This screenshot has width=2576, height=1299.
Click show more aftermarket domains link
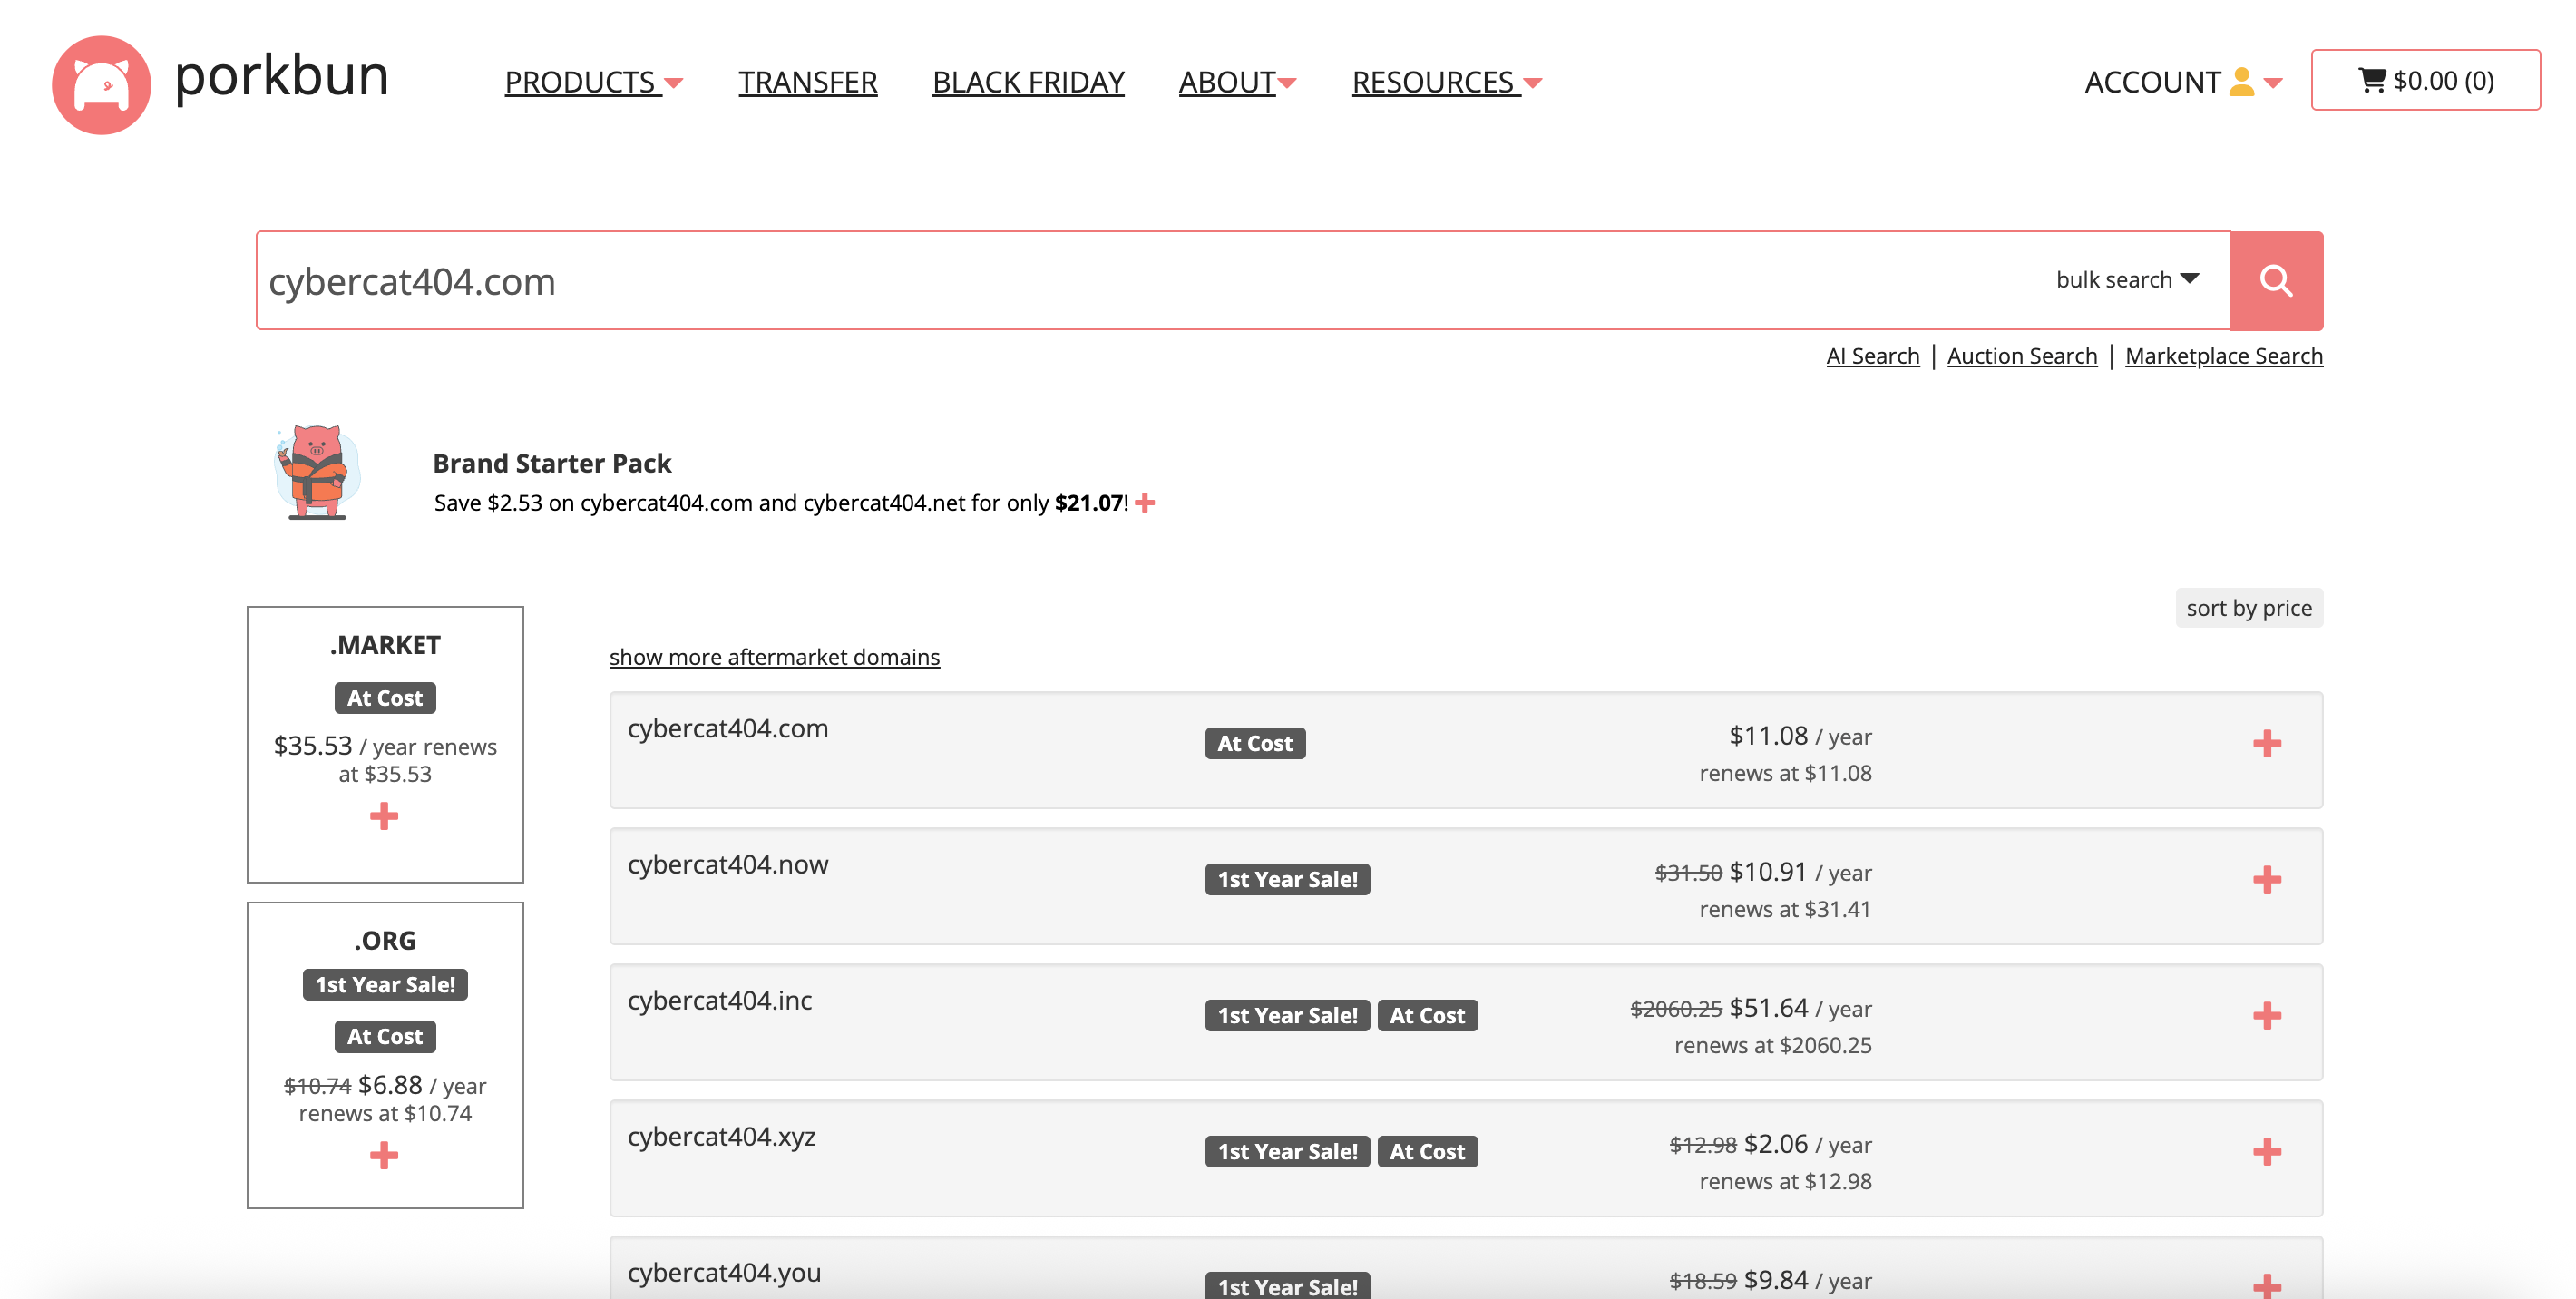(x=774, y=657)
